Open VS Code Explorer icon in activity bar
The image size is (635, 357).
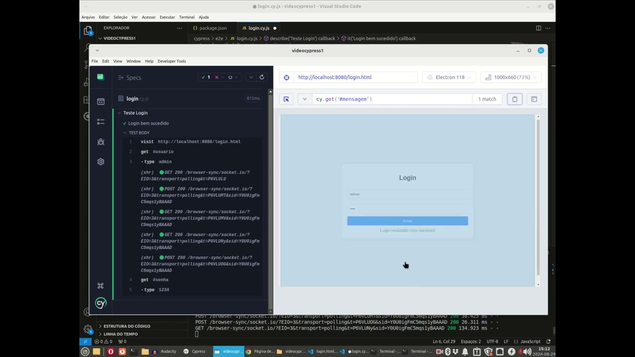click(x=88, y=31)
